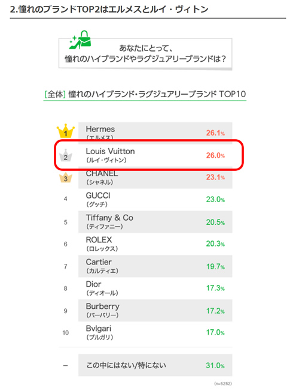Click the gold crown rank 1 icon

[x=65, y=131]
